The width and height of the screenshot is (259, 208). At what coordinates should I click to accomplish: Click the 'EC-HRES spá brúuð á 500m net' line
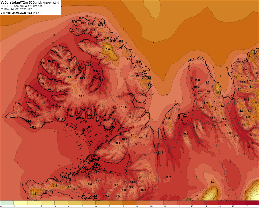tap(21, 6)
